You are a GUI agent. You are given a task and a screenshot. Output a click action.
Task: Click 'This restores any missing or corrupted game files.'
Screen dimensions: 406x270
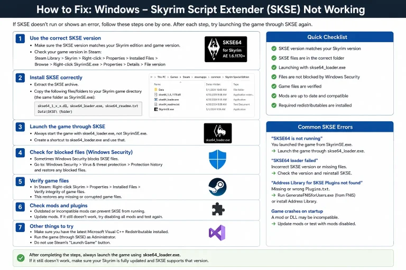tap(78, 197)
